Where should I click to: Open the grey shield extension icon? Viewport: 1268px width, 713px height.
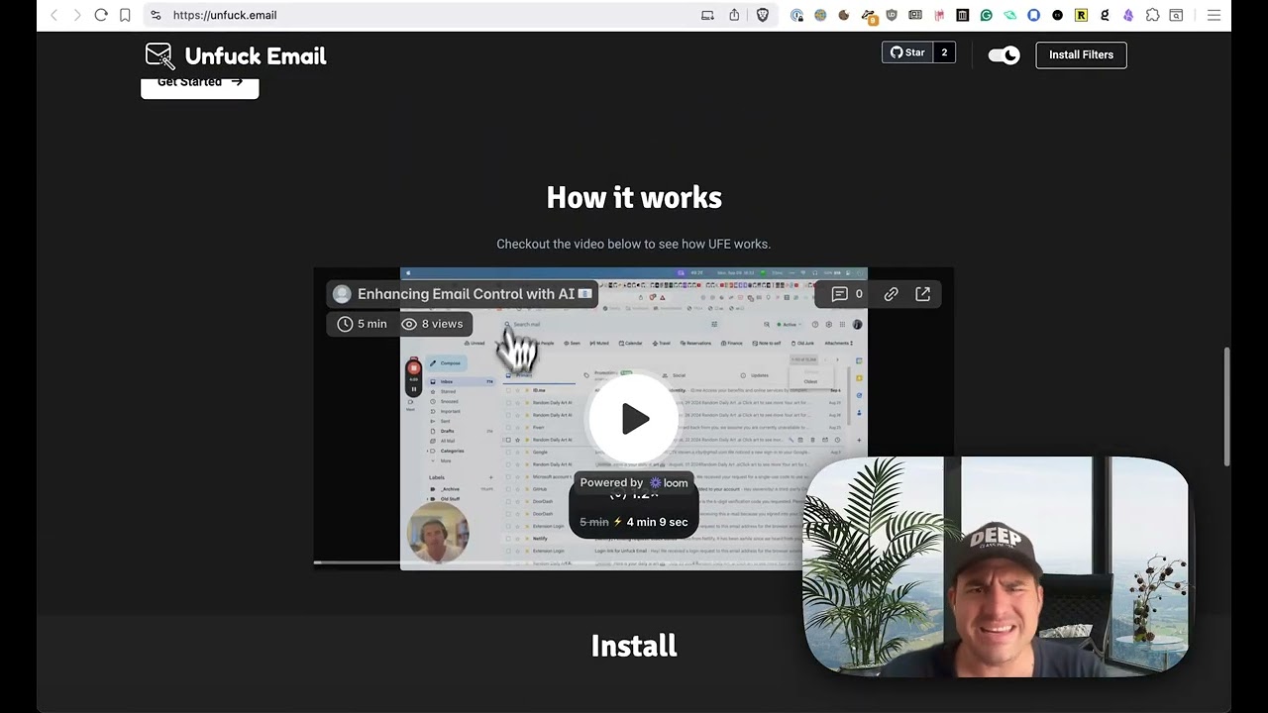[892, 15]
